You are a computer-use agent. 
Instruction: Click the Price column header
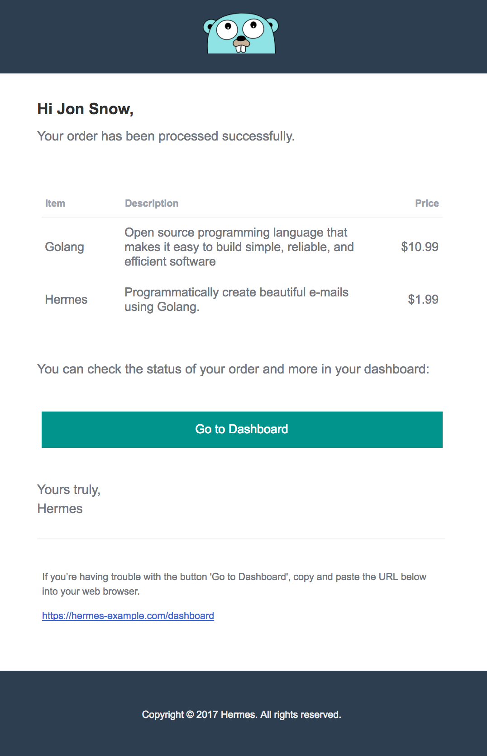pyautogui.click(x=427, y=204)
